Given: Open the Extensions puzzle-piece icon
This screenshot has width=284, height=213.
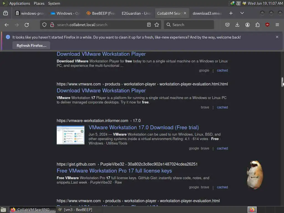Looking at the screenshot, I should (x=257, y=25).
